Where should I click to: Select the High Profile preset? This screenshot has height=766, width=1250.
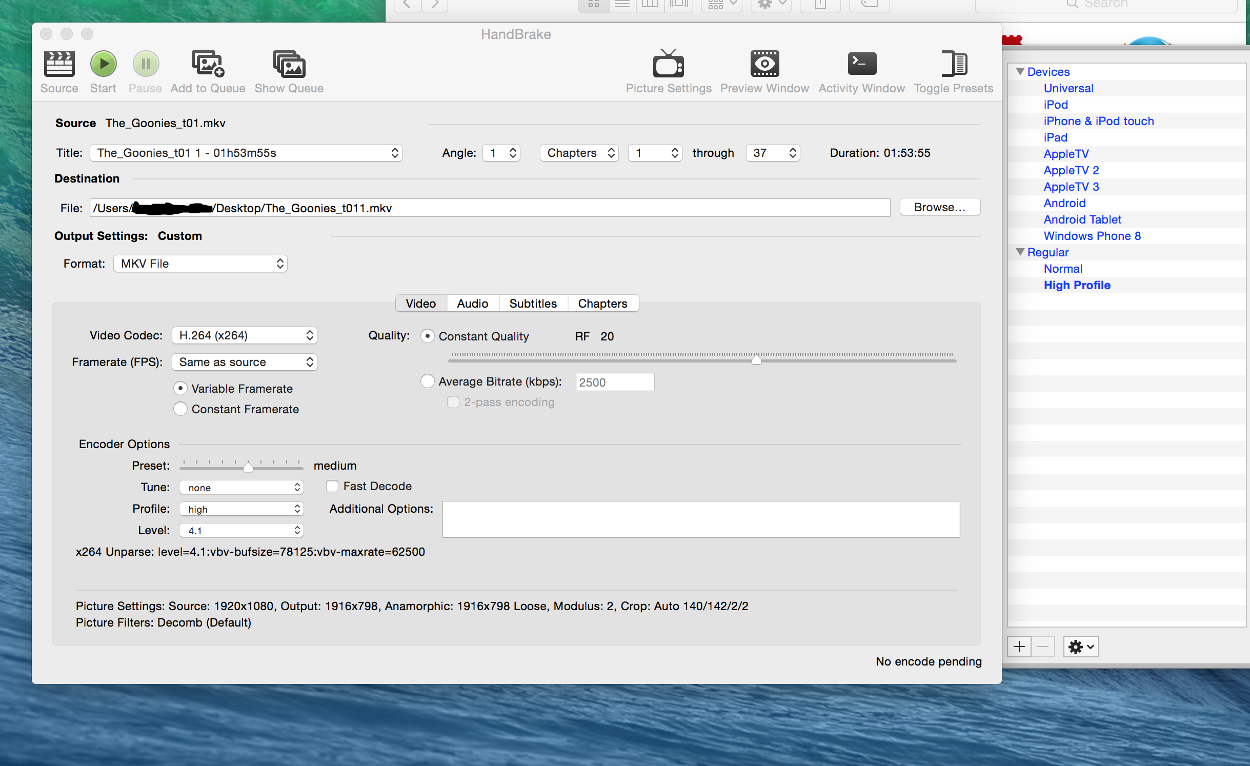(1077, 285)
